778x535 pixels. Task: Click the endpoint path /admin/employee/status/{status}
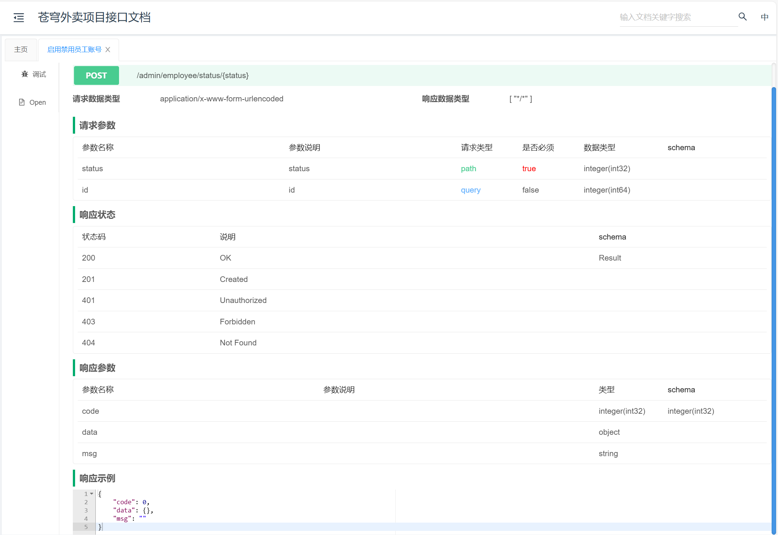pyautogui.click(x=193, y=75)
